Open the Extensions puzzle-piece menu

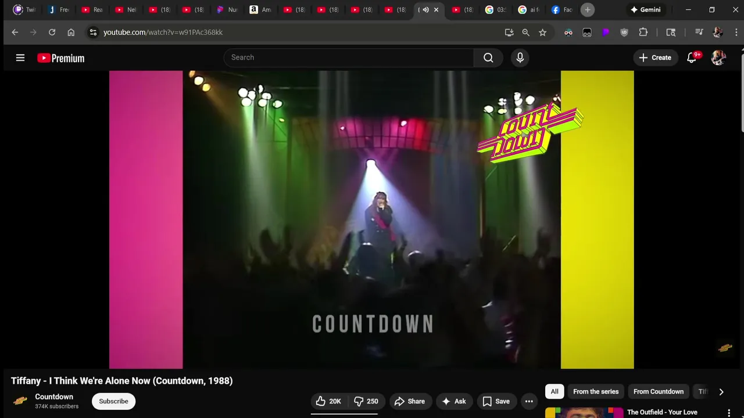643,33
